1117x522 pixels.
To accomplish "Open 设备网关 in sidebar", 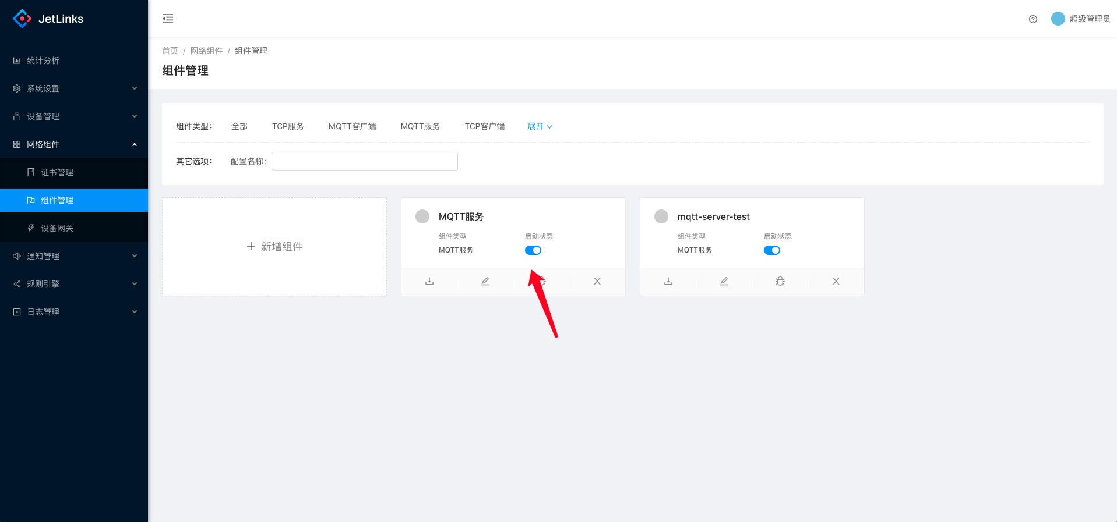I will (x=57, y=228).
